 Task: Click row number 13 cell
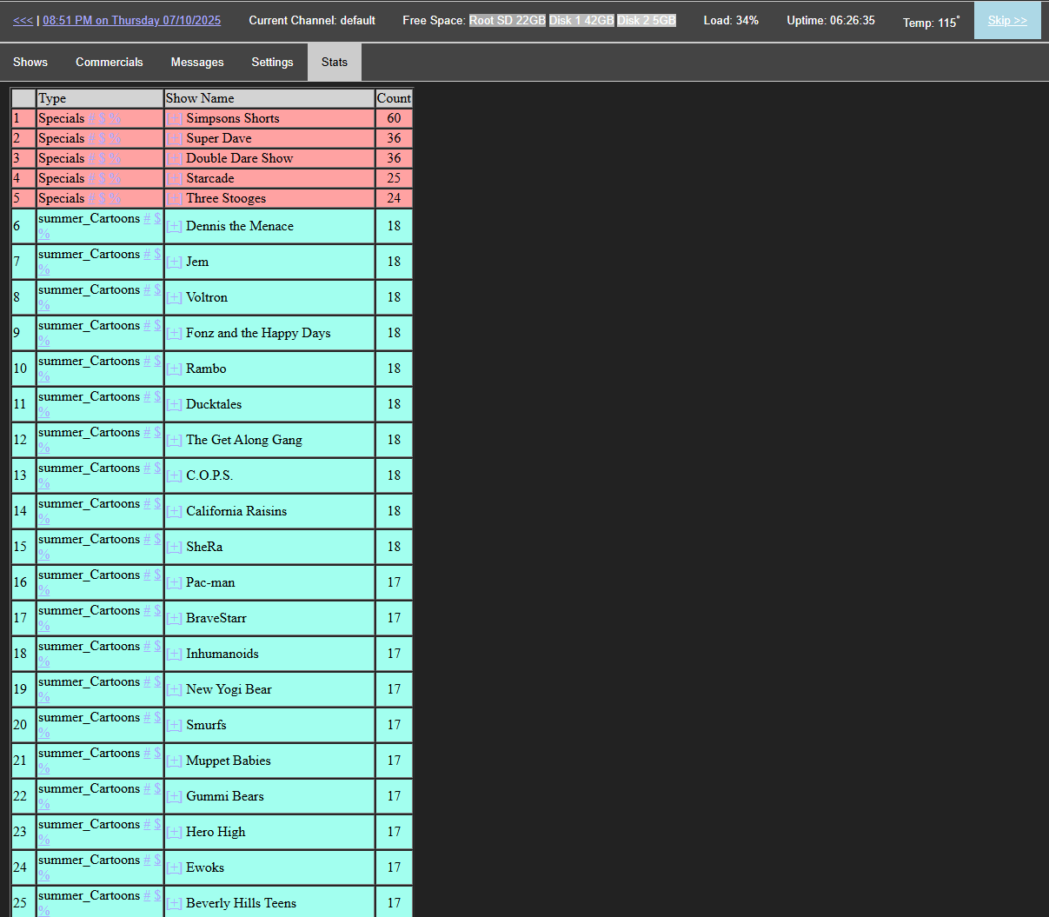coord(23,475)
